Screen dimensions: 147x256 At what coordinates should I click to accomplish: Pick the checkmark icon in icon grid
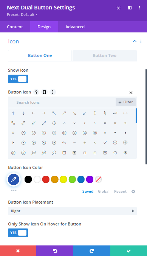(x=105, y=143)
